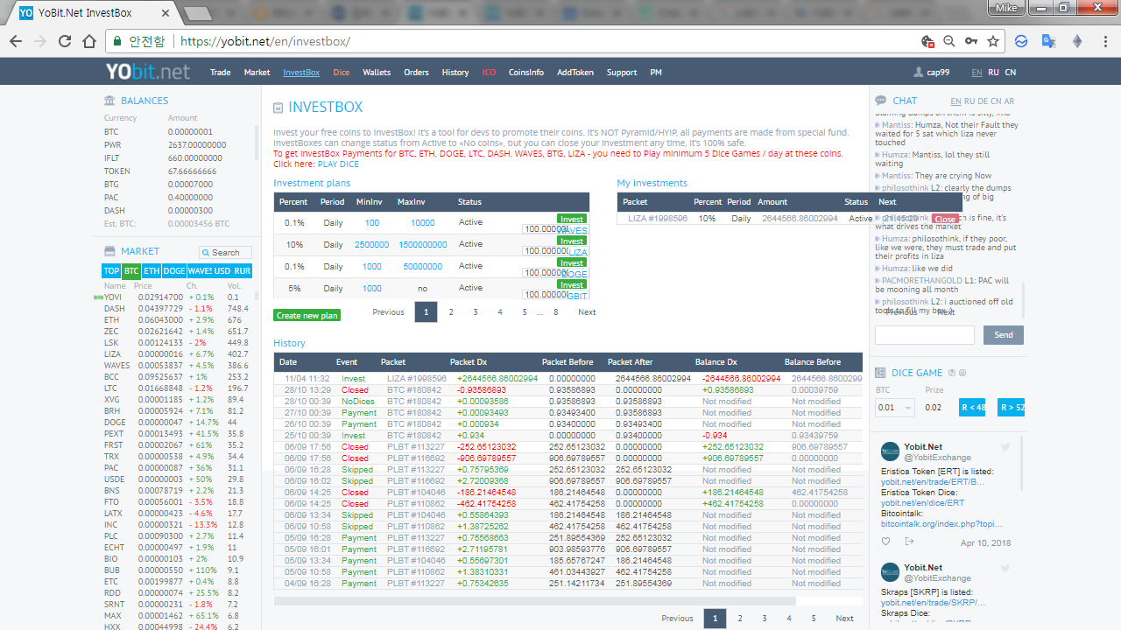Screen dimensions: 1121x630
Task: Open the browser home page icon
Action: 88,41
